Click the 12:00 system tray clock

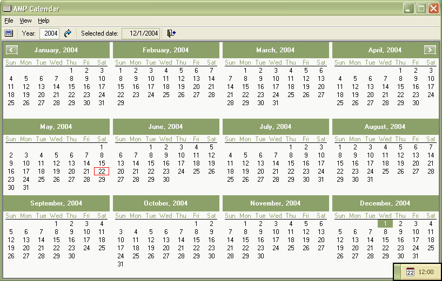[x=426, y=272]
